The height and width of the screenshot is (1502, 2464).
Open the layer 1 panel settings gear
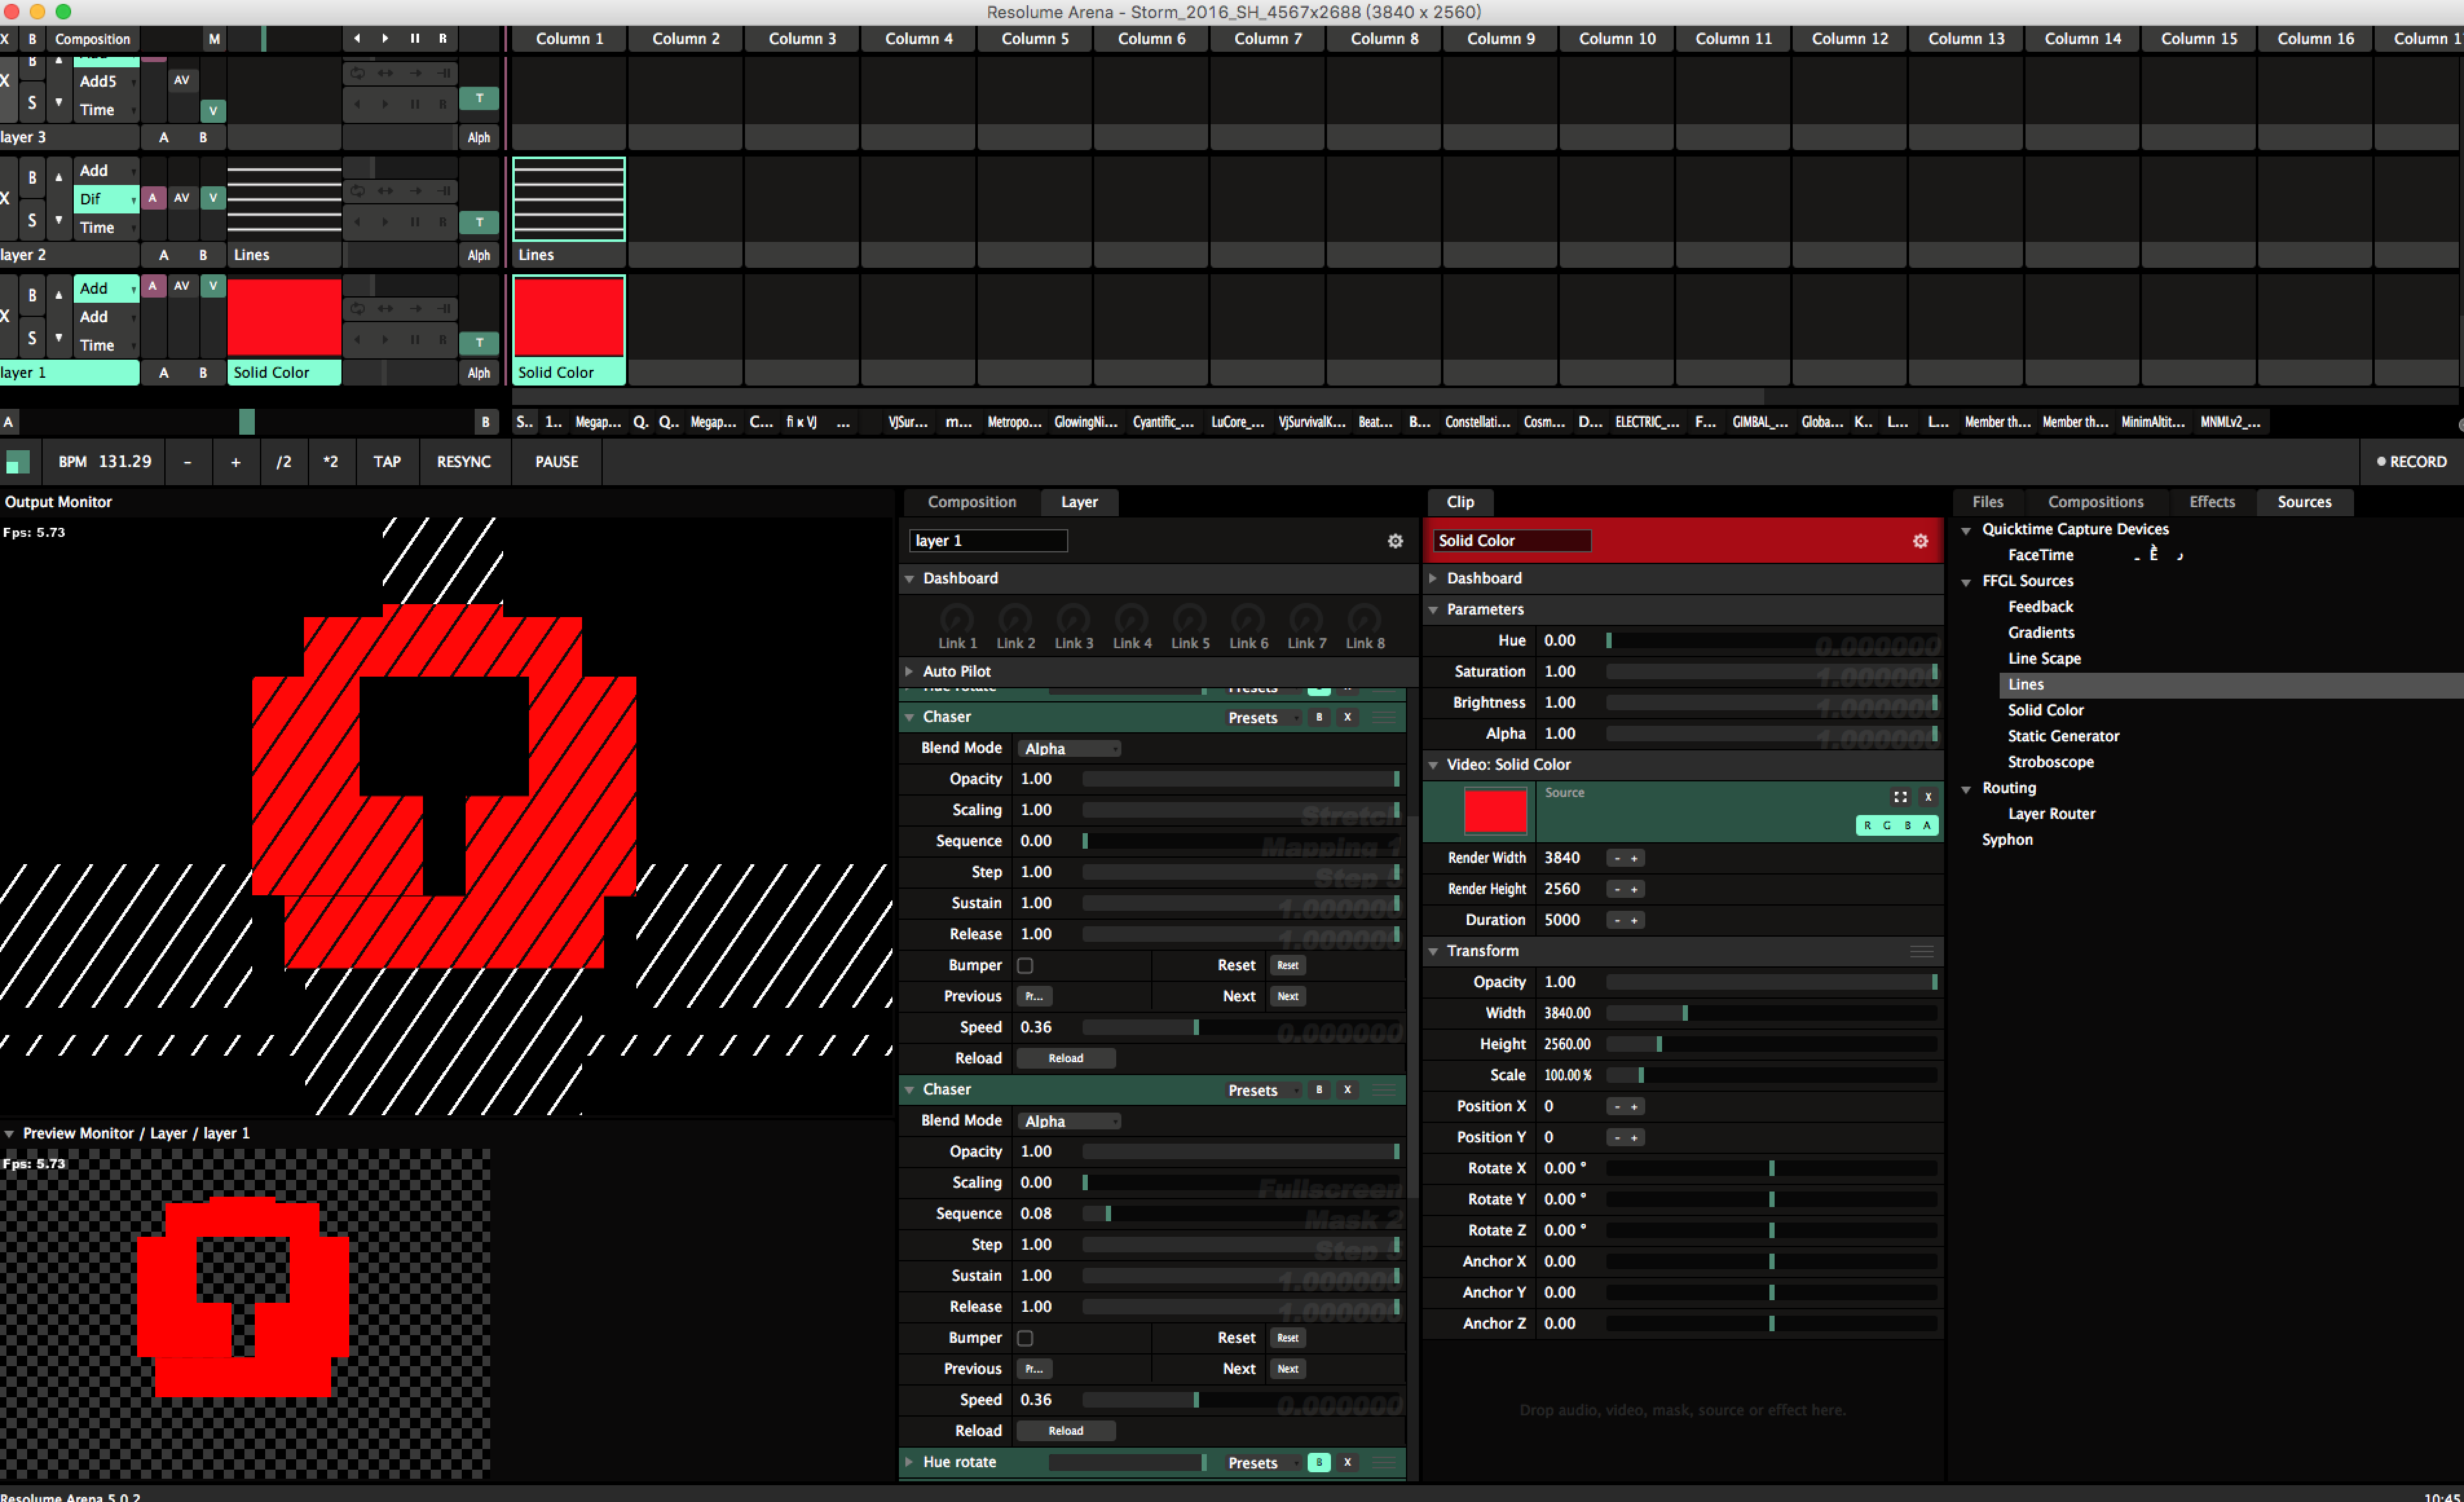1395,541
